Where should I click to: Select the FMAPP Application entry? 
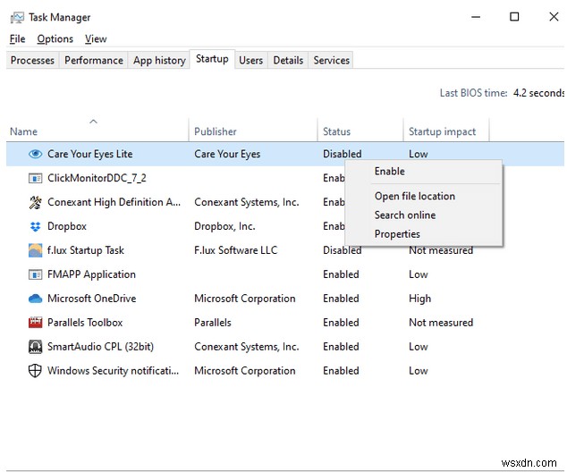coord(91,274)
